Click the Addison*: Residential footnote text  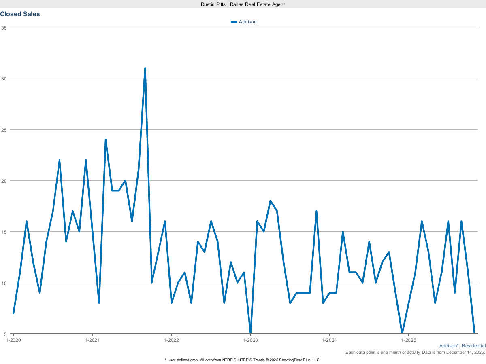[462, 346]
